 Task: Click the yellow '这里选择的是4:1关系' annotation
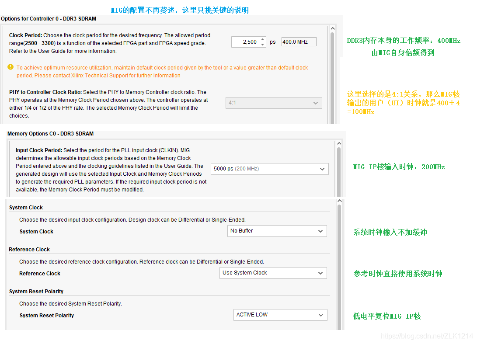[404, 103]
